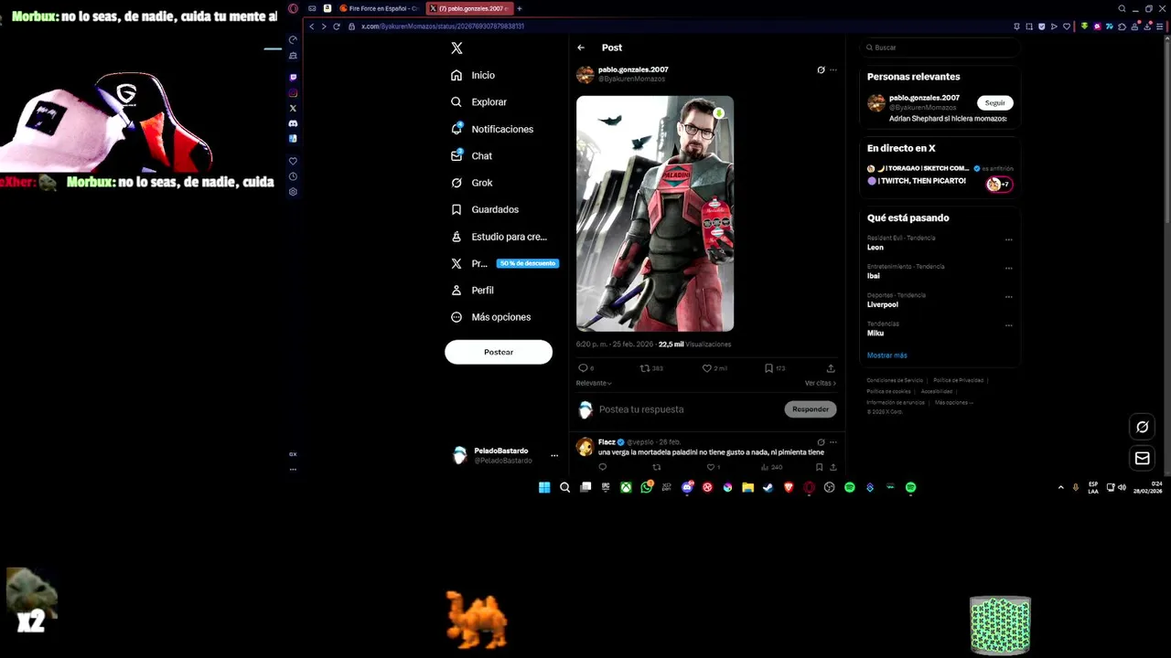Open Guardados bookmarks page
The width and height of the screenshot is (1171, 658).
485,209
